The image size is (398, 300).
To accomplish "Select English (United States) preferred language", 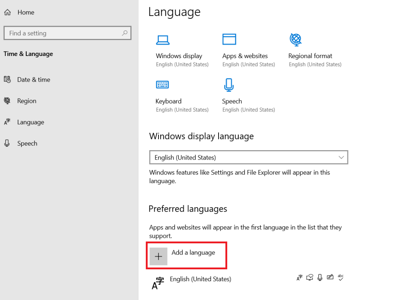I will [x=200, y=279].
